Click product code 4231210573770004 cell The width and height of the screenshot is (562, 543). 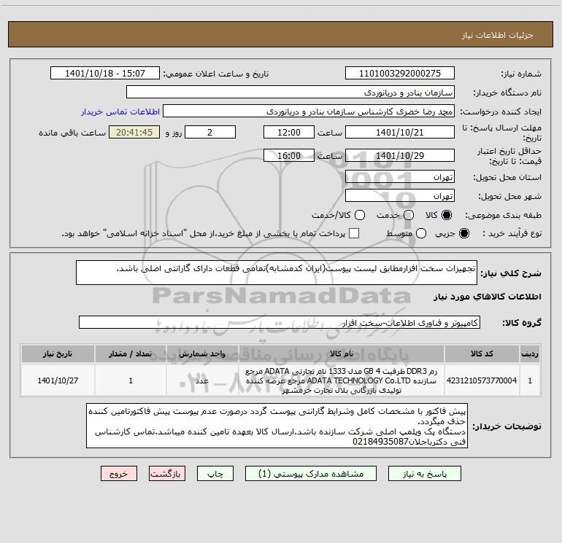pos(482,380)
